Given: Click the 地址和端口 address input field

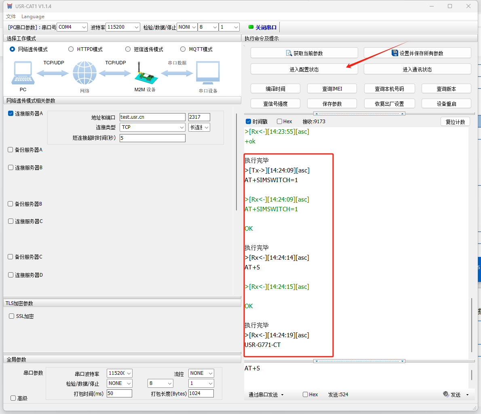Looking at the screenshot, I should 152,117.
